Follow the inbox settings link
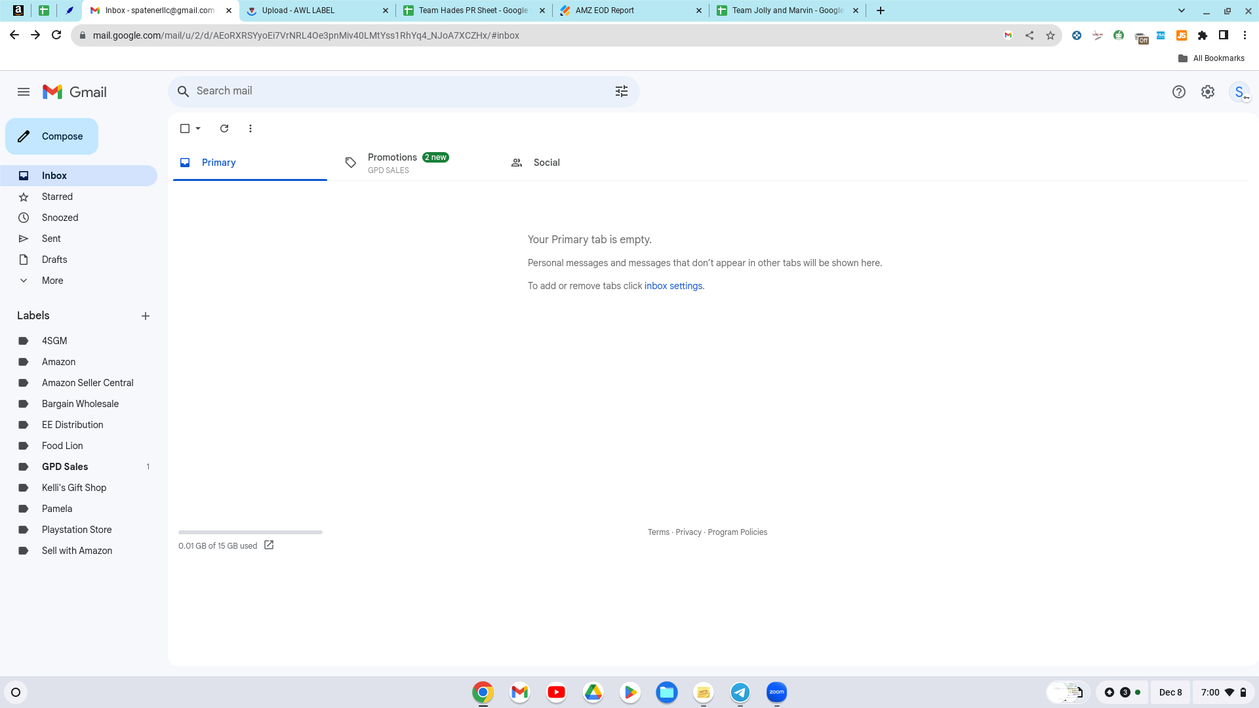 pos(673,286)
